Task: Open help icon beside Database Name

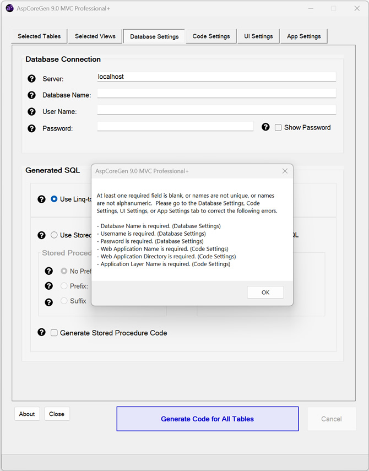Action: [31, 95]
